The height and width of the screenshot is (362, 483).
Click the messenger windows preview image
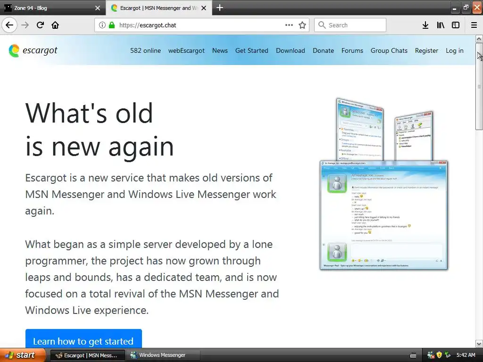[x=384, y=184]
